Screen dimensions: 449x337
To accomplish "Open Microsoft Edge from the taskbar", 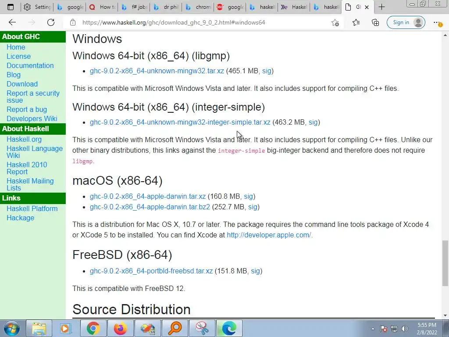I will click(229, 328).
